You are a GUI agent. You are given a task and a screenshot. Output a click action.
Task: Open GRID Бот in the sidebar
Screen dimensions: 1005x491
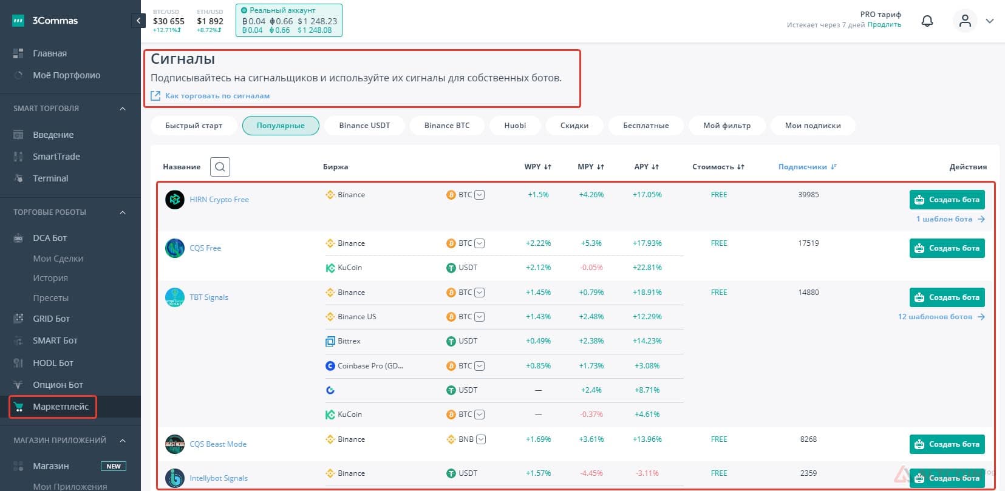point(51,319)
